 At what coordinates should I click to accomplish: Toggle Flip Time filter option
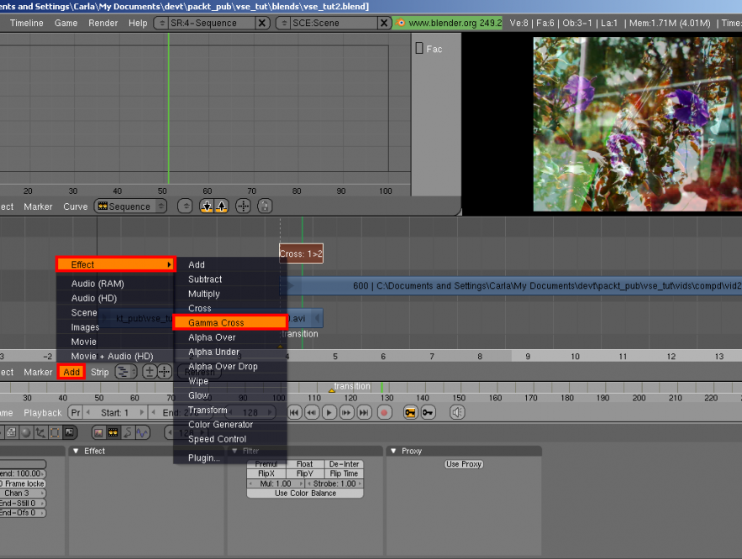pyautogui.click(x=344, y=473)
